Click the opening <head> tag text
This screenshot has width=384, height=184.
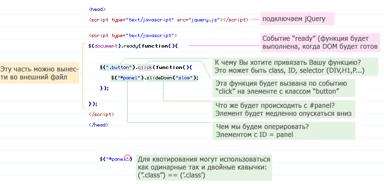pyautogui.click(x=97, y=10)
